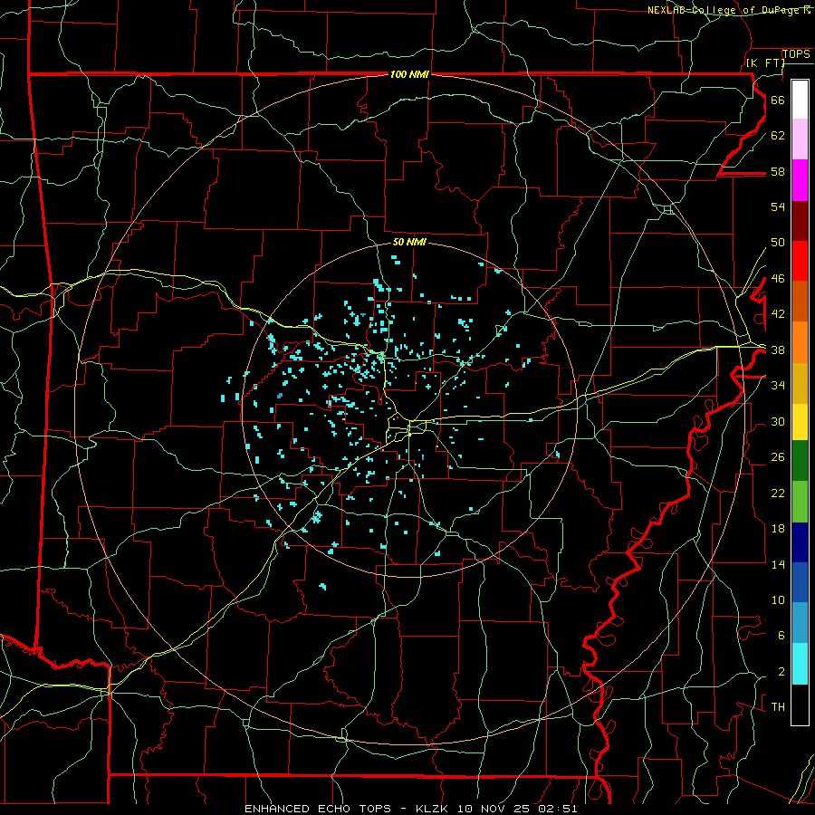Select the light pink legend color swatch
The width and height of the screenshot is (815, 815).
click(x=800, y=139)
